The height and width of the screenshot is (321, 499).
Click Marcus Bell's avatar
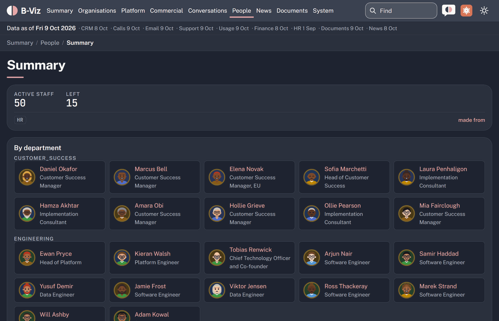[x=122, y=177]
